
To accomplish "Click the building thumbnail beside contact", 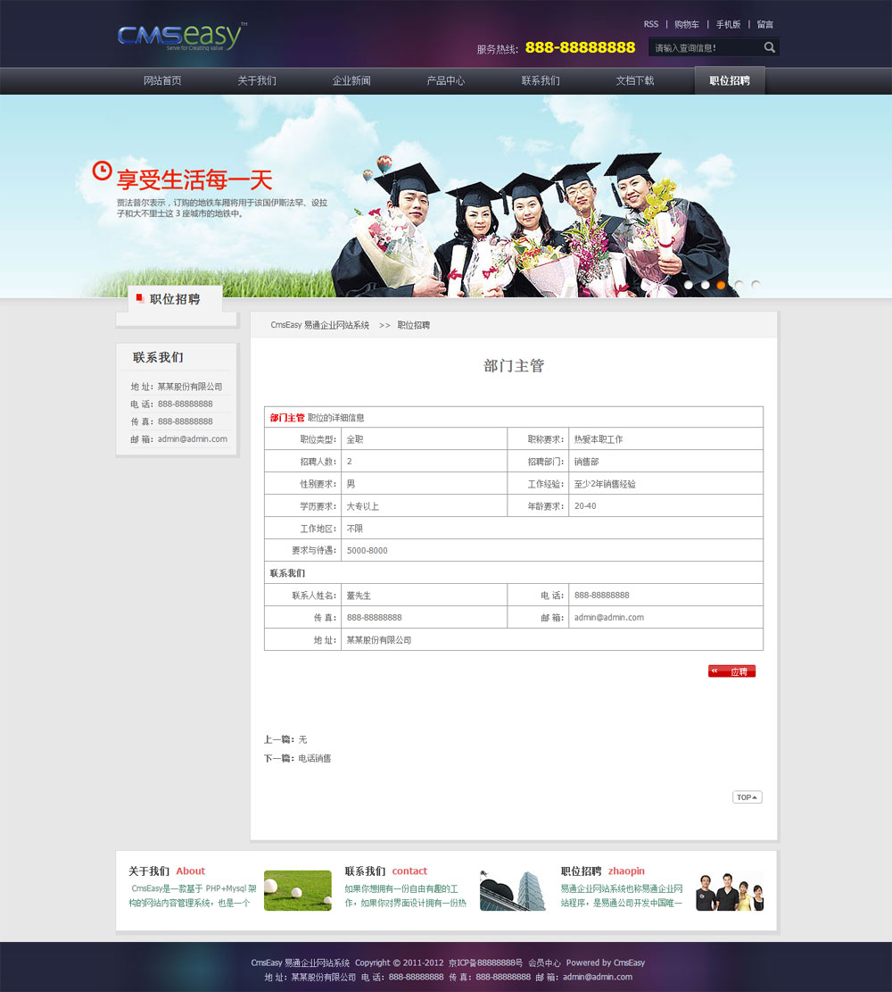I will (x=512, y=890).
